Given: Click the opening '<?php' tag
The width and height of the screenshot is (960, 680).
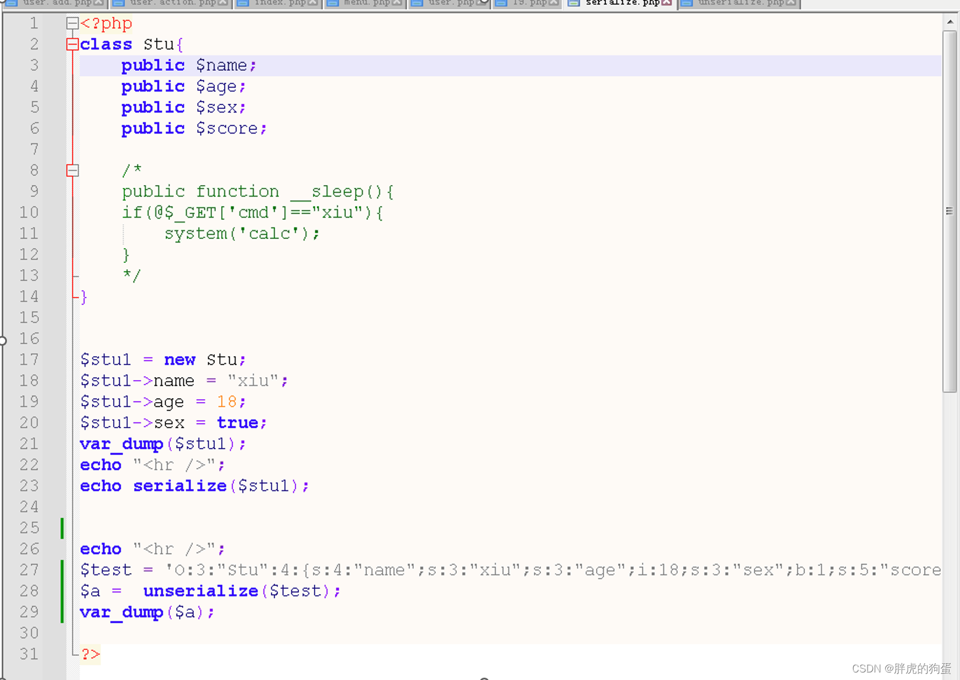Looking at the screenshot, I should click(106, 23).
